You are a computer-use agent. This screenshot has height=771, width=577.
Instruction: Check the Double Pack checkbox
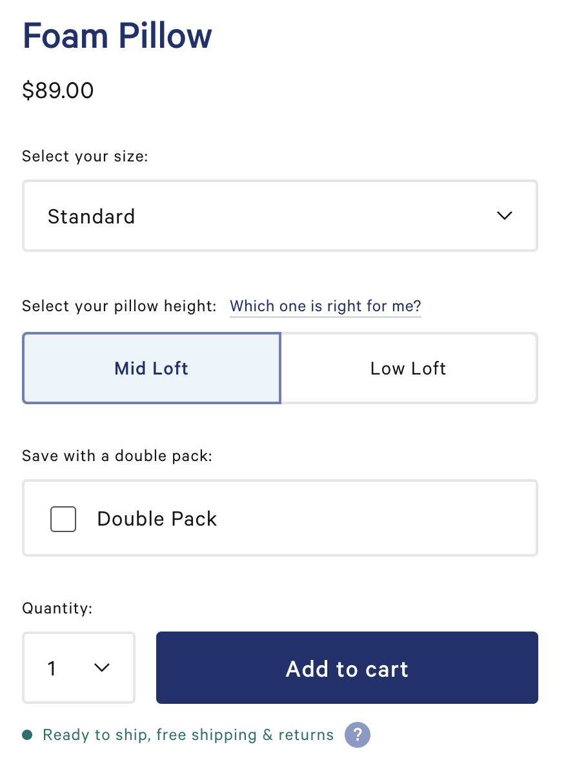(x=63, y=519)
